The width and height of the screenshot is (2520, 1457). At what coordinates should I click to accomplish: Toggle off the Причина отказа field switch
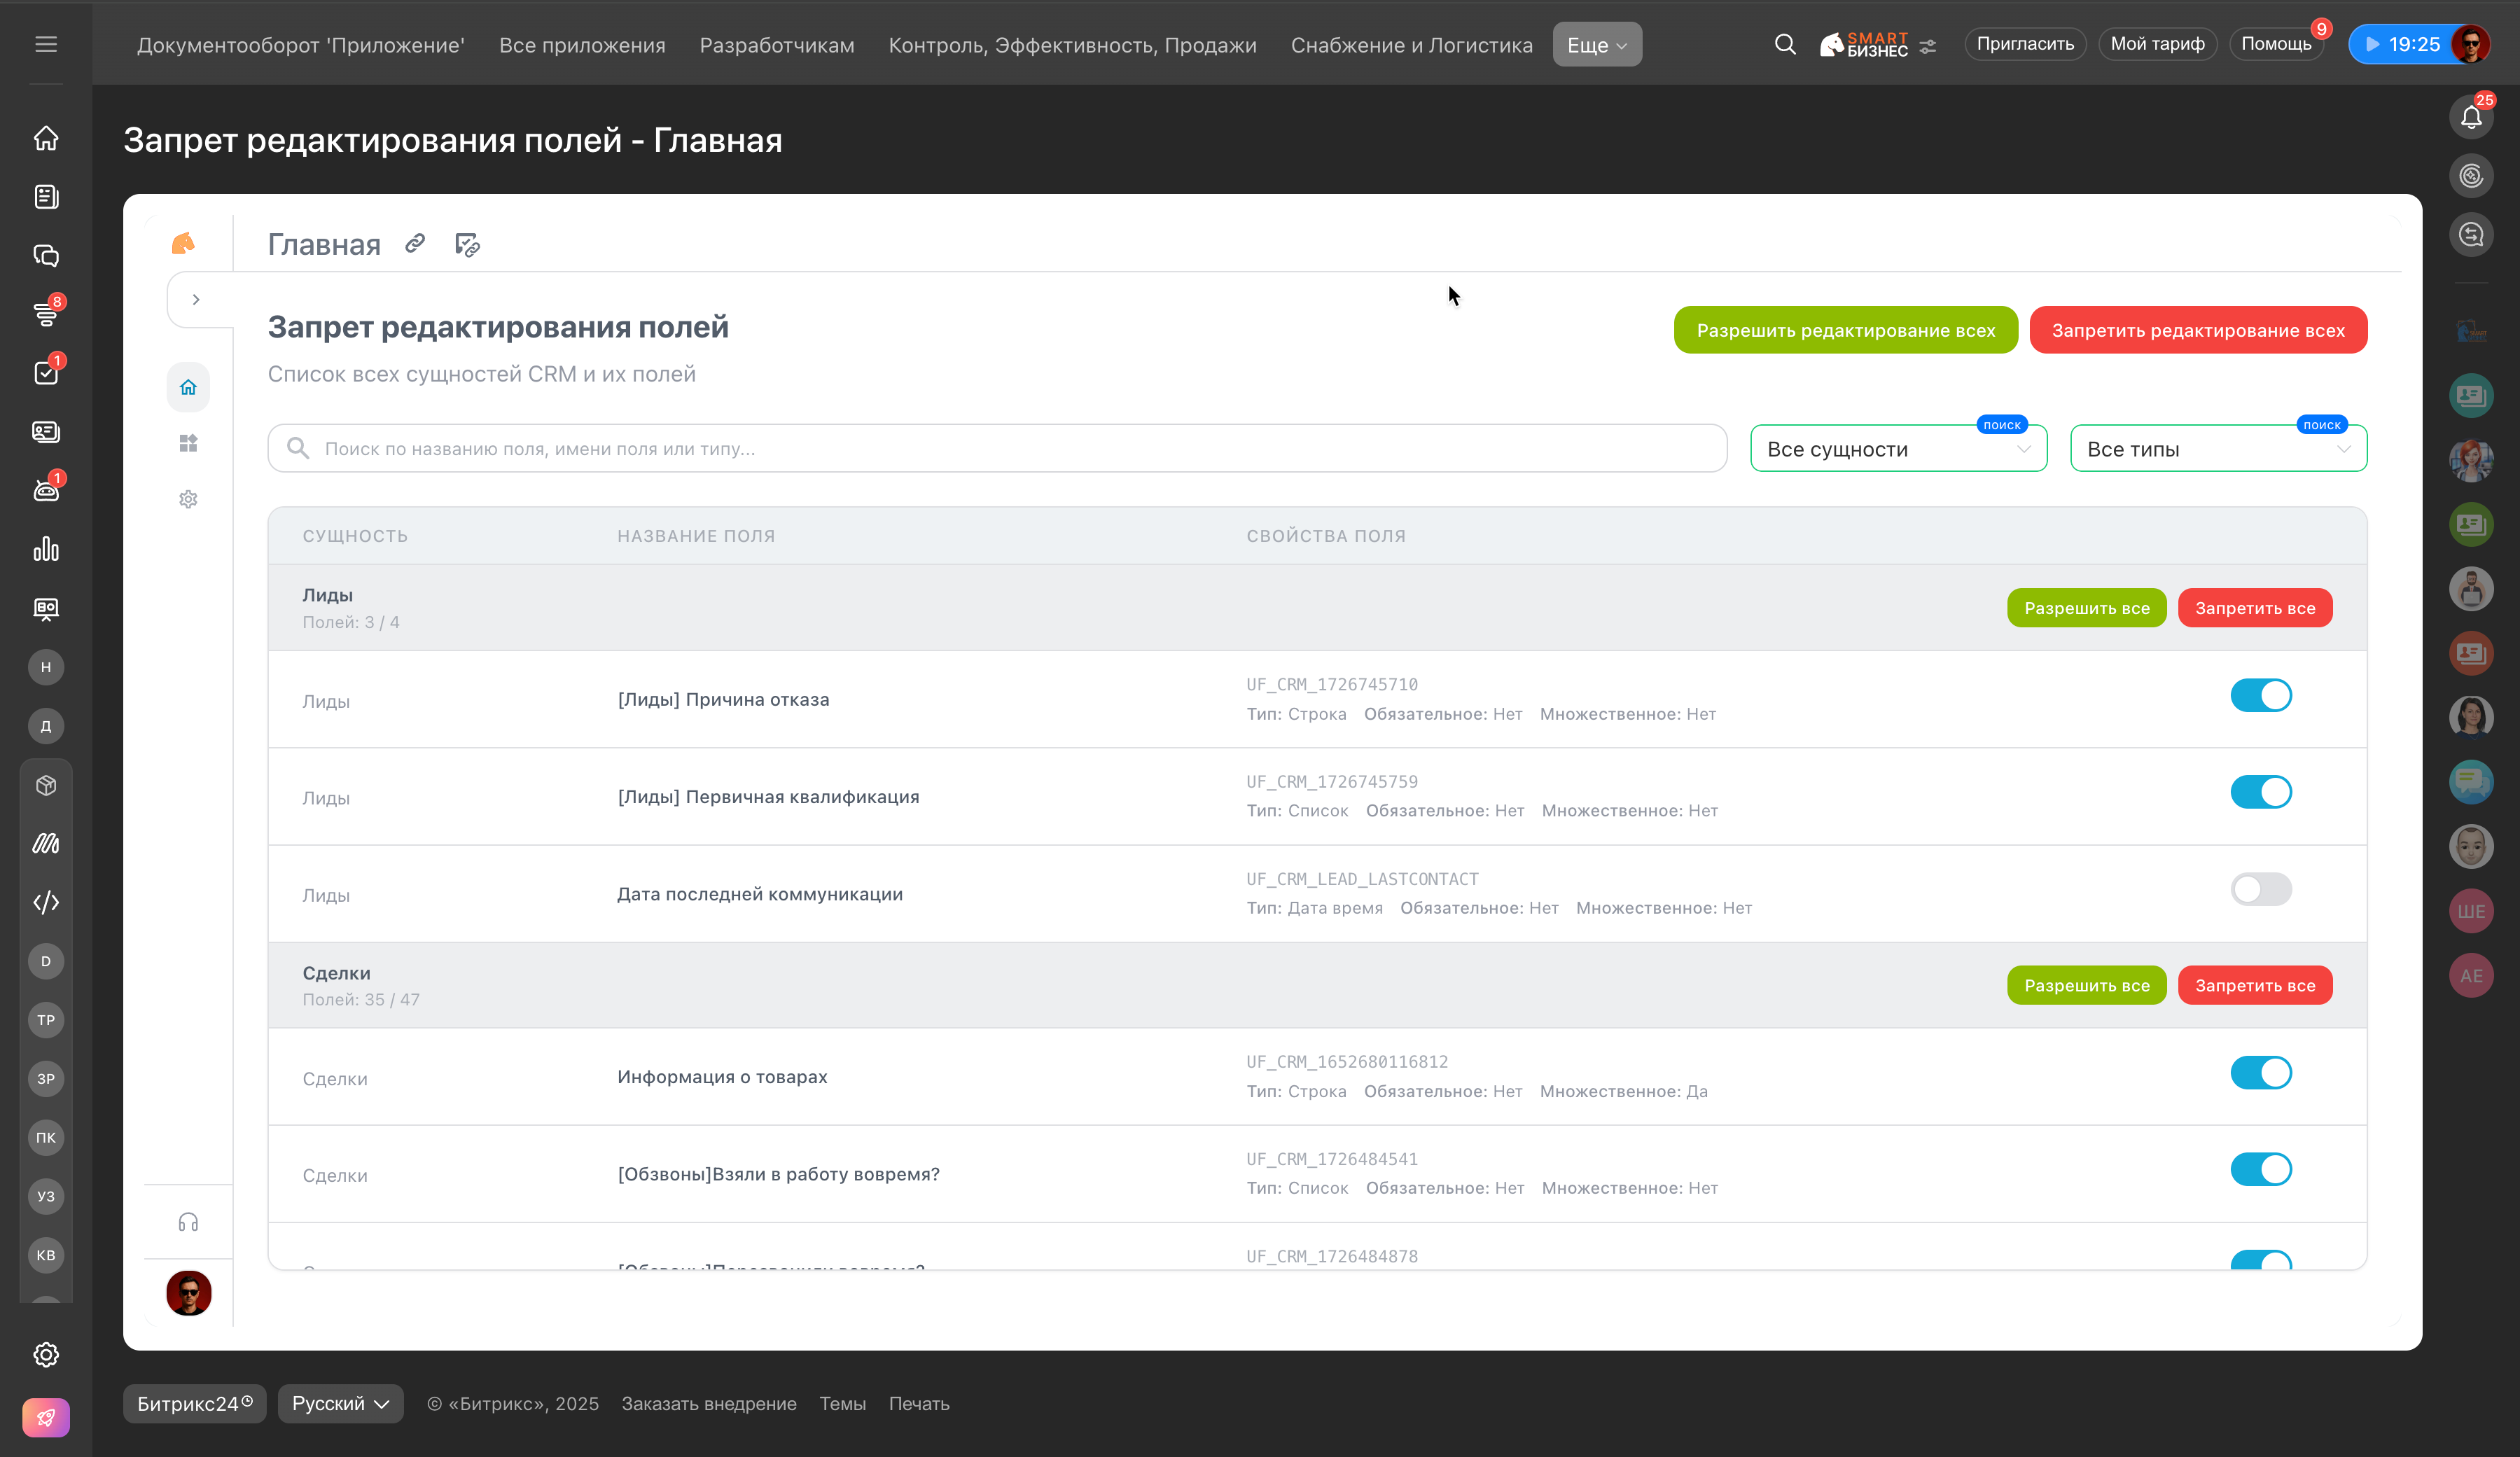pyautogui.click(x=2260, y=695)
